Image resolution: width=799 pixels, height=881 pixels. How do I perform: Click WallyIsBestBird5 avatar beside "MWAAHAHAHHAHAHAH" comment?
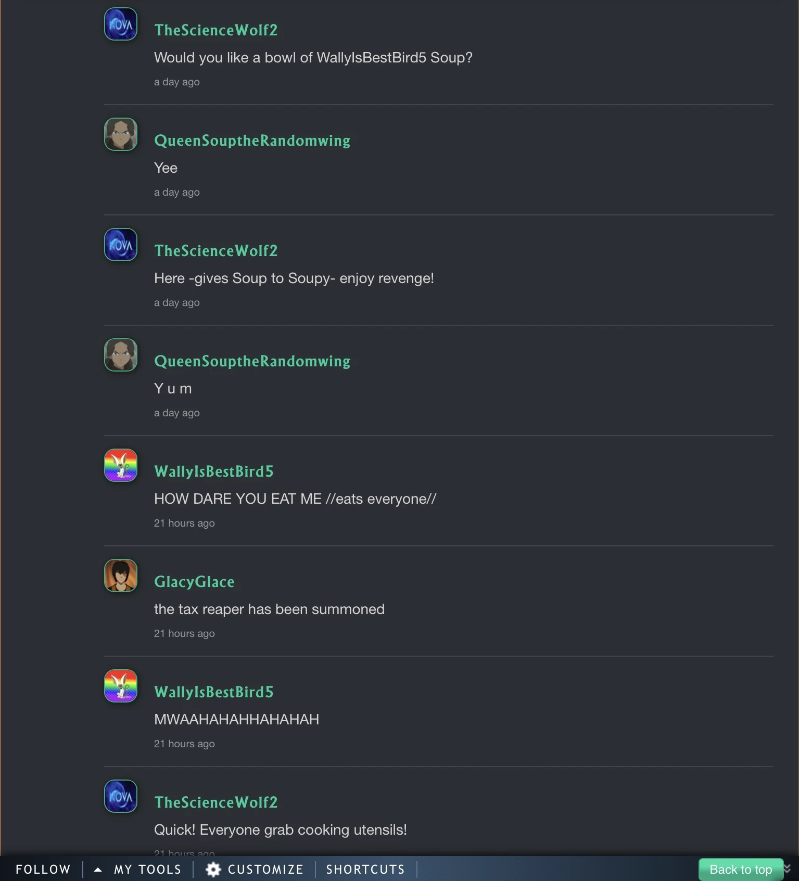click(x=121, y=686)
